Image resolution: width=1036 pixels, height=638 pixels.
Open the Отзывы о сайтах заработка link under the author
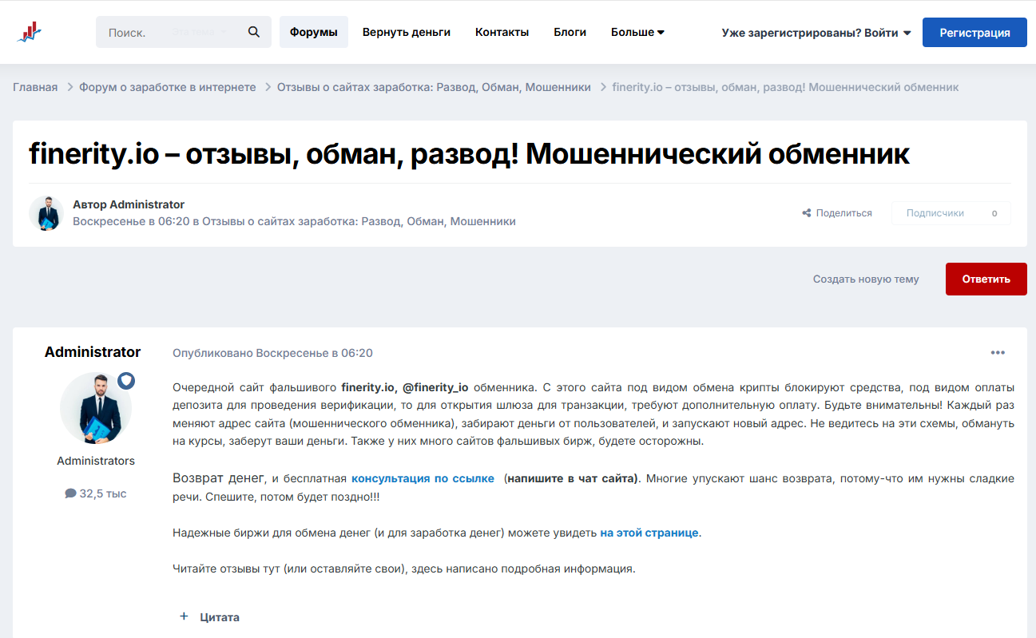coord(359,221)
